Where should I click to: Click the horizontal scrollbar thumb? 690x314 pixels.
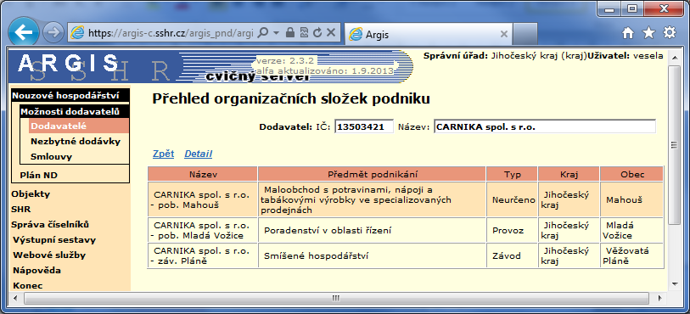[337, 298]
